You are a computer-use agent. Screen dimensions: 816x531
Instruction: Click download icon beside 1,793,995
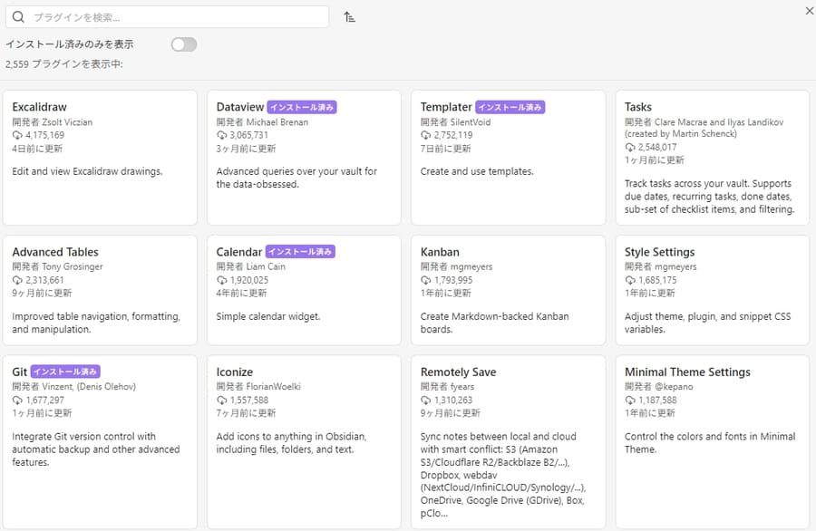(x=426, y=280)
